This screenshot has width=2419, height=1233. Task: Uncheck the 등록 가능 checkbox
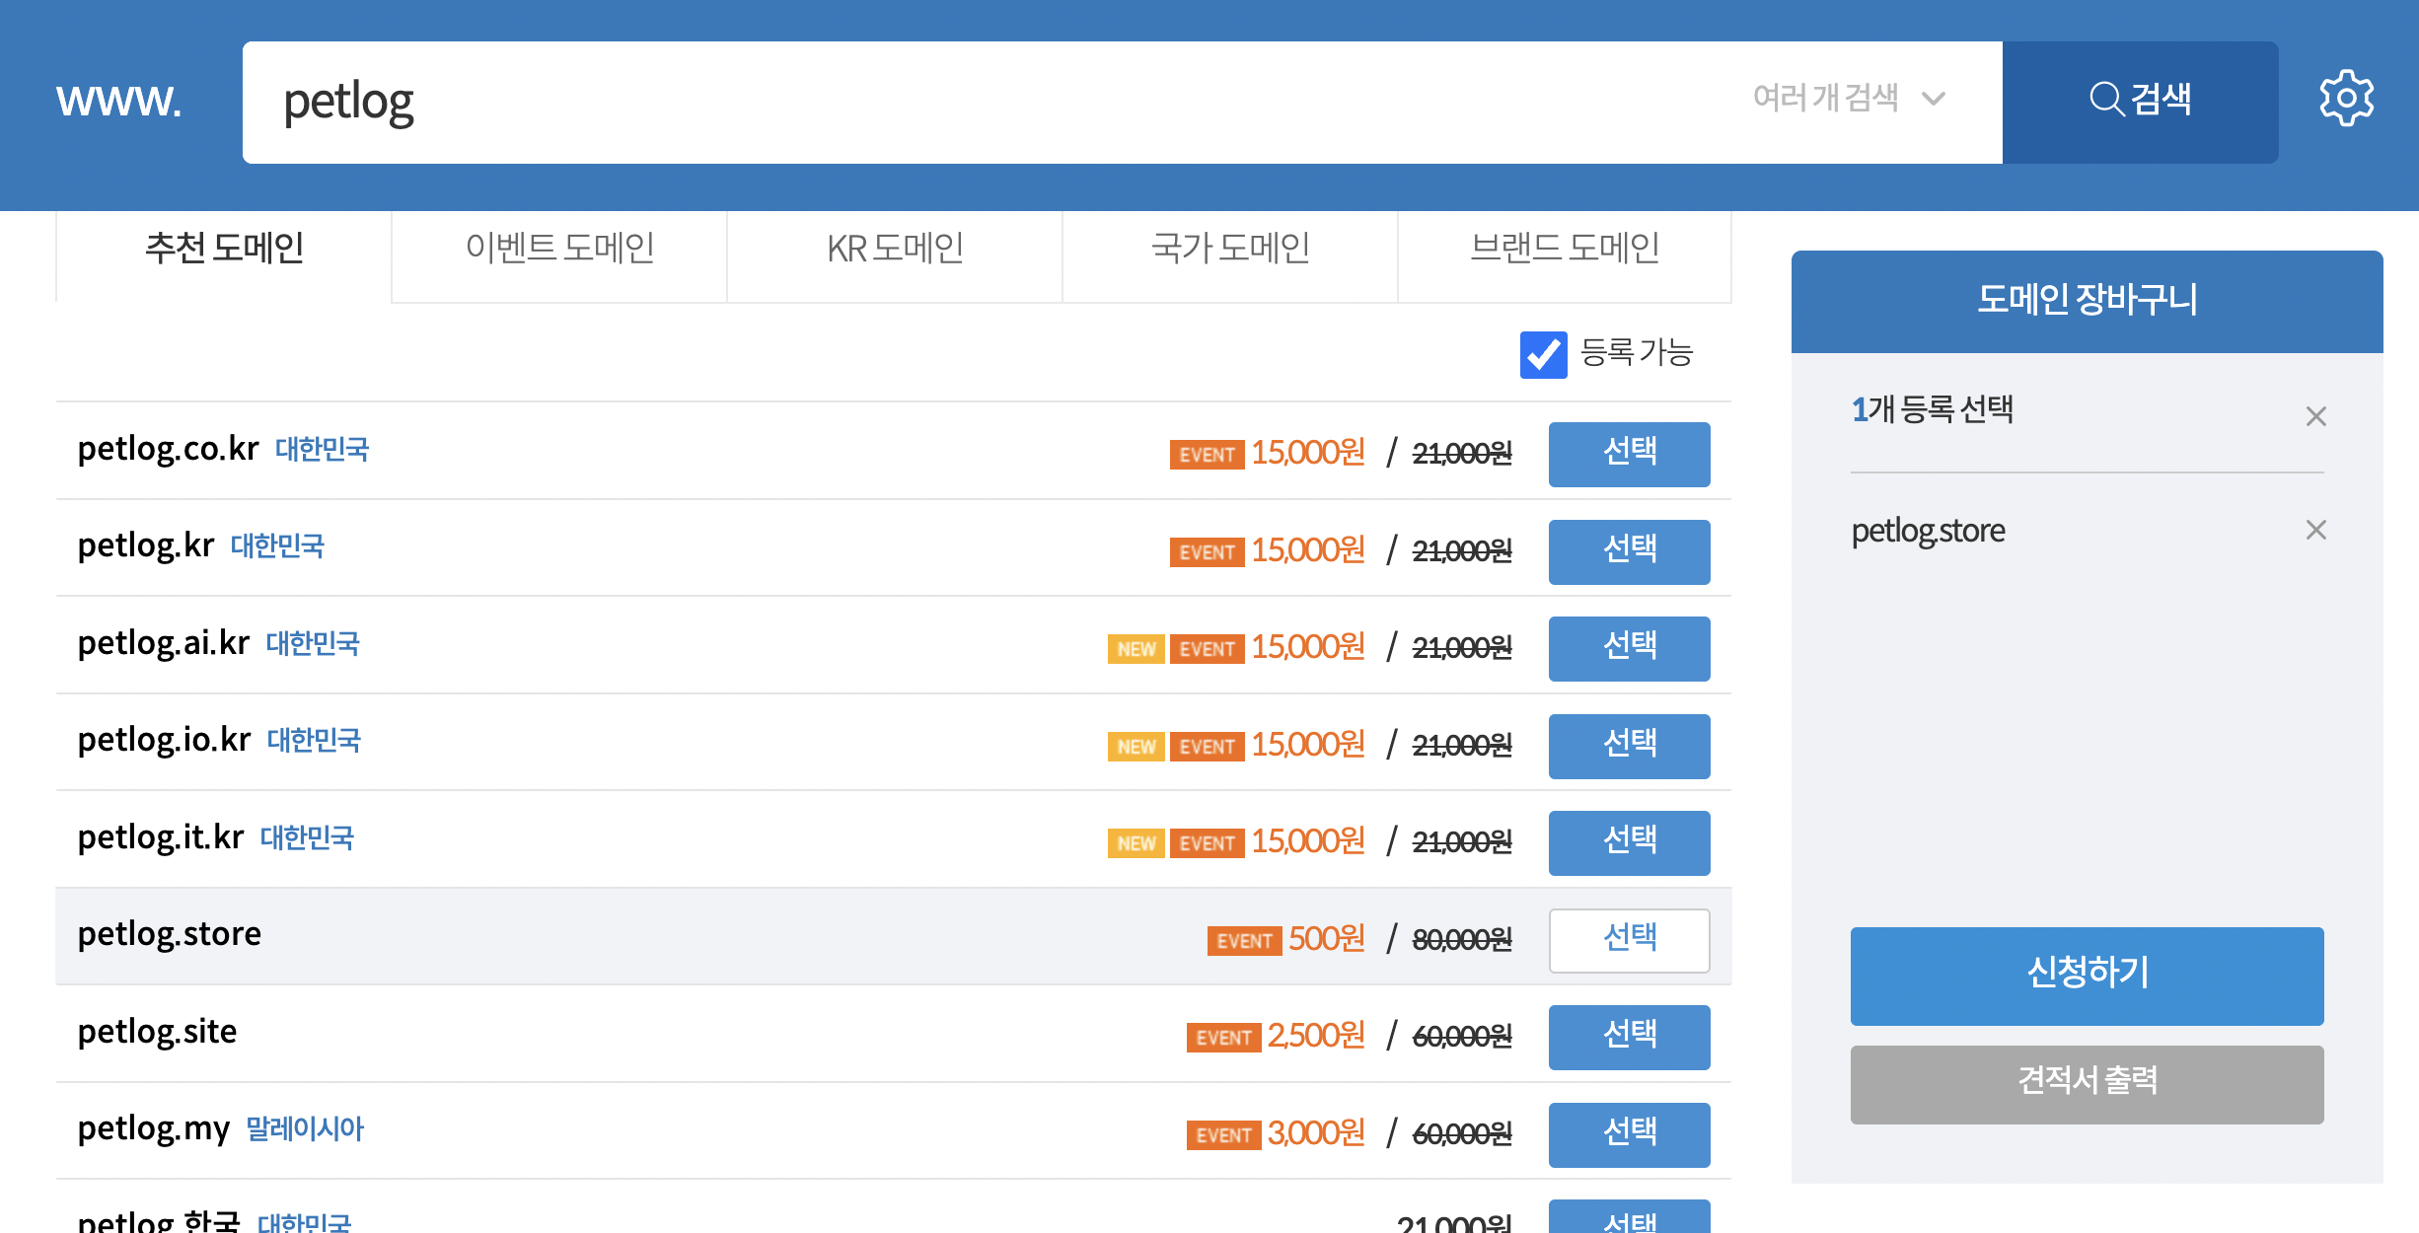[x=1543, y=355]
